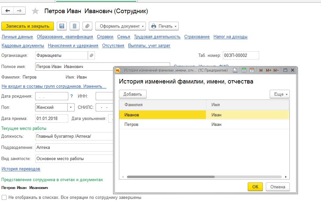Add employee to favorites with star icon

click(35, 11)
